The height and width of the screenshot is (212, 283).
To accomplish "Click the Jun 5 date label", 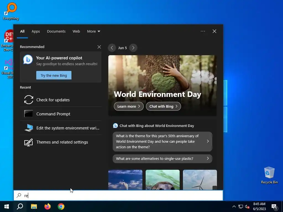I will coord(122,48).
